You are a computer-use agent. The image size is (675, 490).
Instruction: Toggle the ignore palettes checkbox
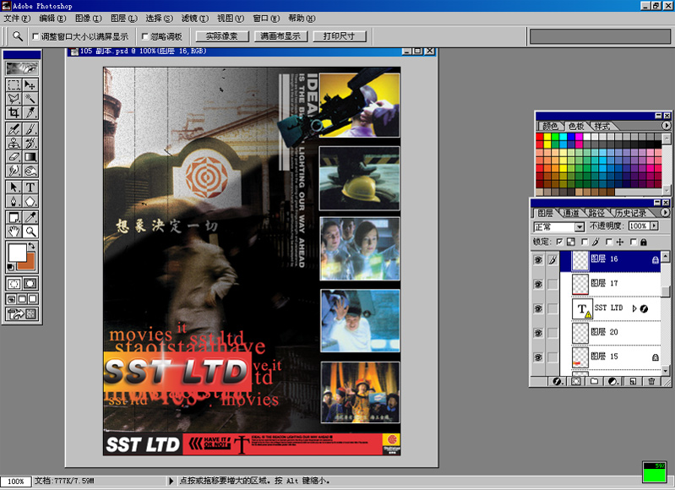(145, 36)
